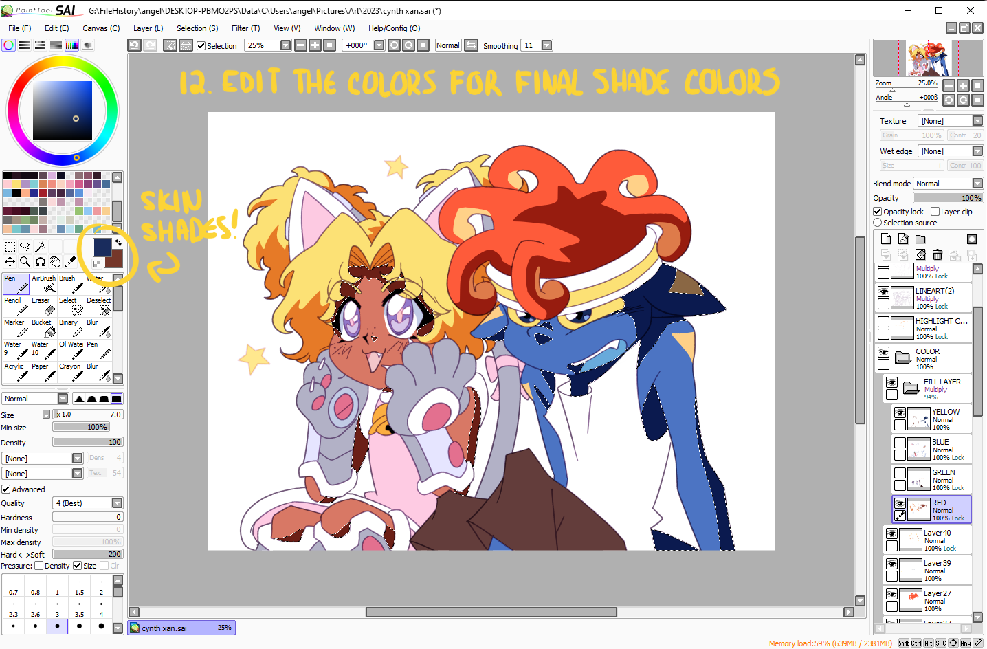Pick the Magic Wand selection tool

(x=41, y=246)
